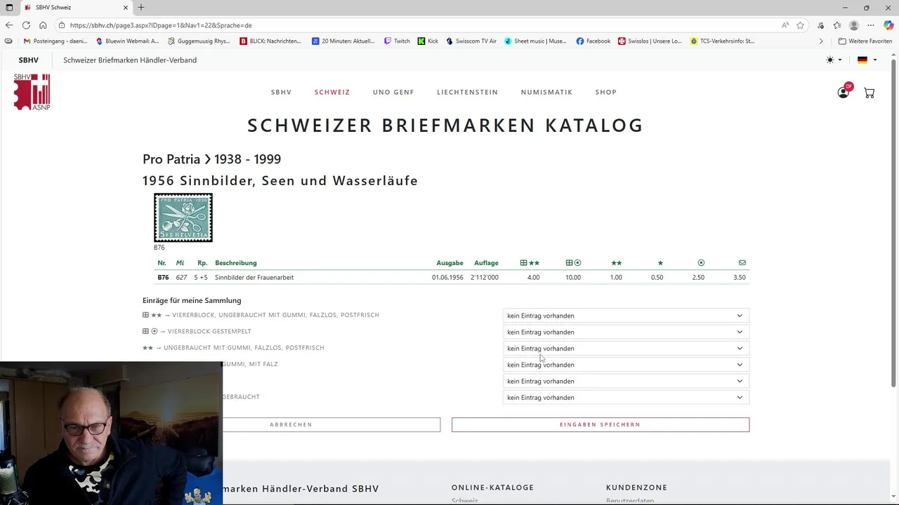Image resolution: width=899 pixels, height=505 pixels.
Task: Open BLICK Nachrichten bookmark
Action: point(270,41)
